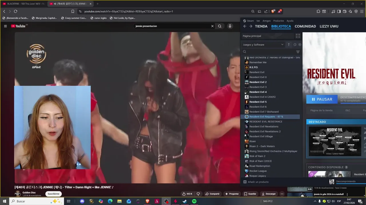Open Brave Rewards triangle icon
This screenshot has width=366, height=205.
tap(280, 11)
